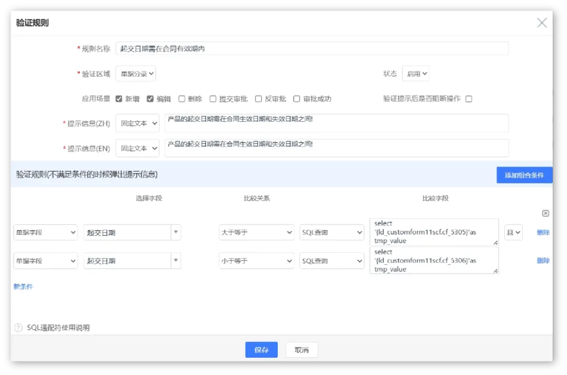Image resolution: width=567 pixels, height=375 pixels.
Task: Delete the first condition row via 删除
Action: (543, 232)
